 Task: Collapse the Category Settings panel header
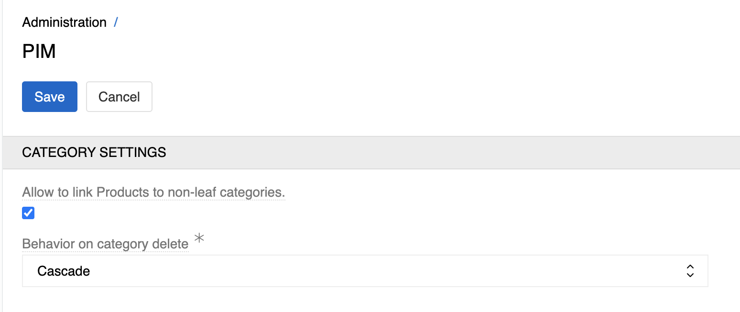click(x=94, y=153)
